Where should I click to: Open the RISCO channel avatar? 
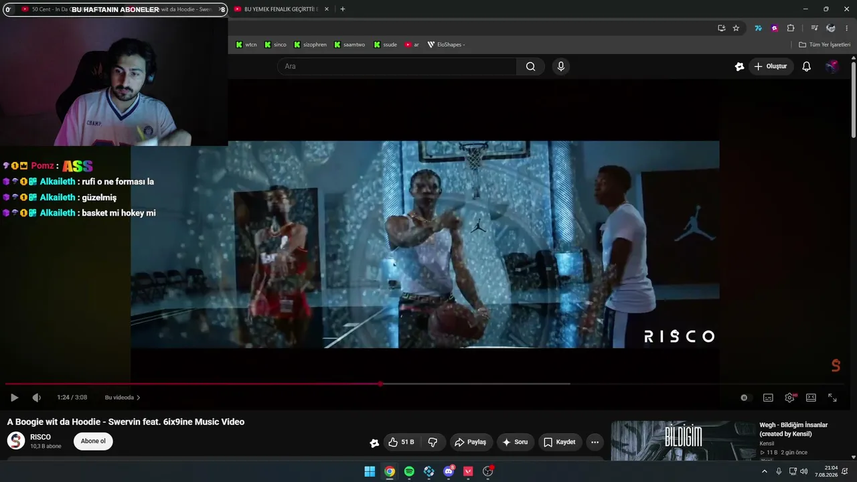(x=16, y=440)
